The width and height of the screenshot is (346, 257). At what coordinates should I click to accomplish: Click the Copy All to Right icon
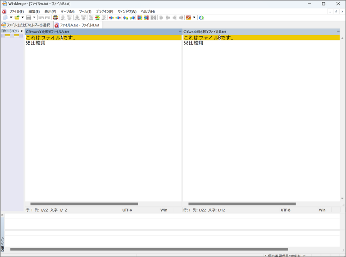(140, 18)
